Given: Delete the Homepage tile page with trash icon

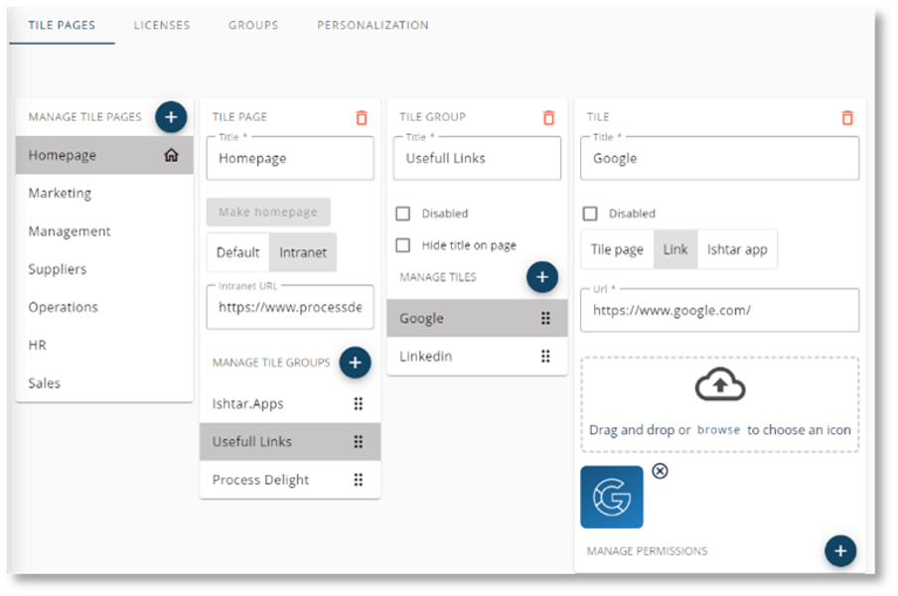Looking at the screenshot, I should click(362, 118).
